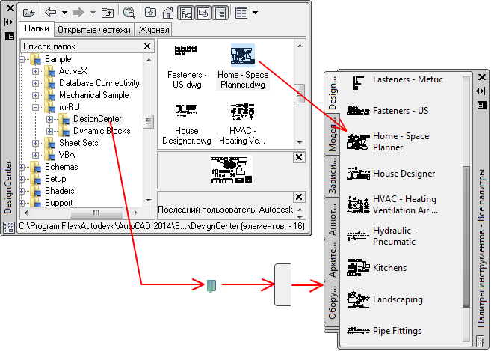Screen dimensions: 491x351
Task: Click the Load (open folder) toolbar icon
Action: coord(29,13)
